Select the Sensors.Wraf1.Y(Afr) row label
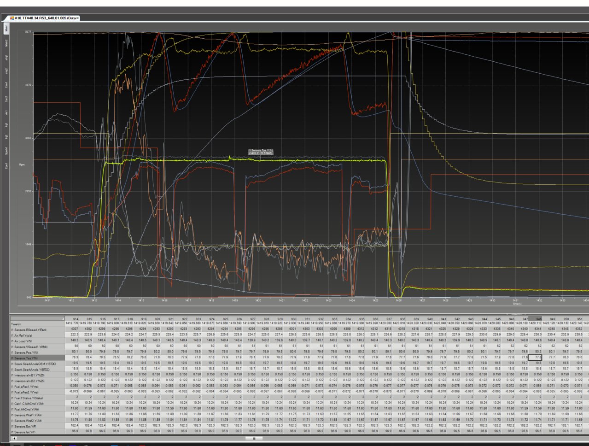 click(x=37, y=415)
